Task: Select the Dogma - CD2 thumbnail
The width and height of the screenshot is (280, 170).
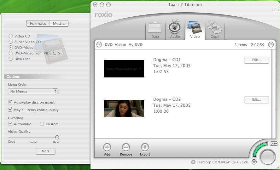Action: (x=124, y=108)
